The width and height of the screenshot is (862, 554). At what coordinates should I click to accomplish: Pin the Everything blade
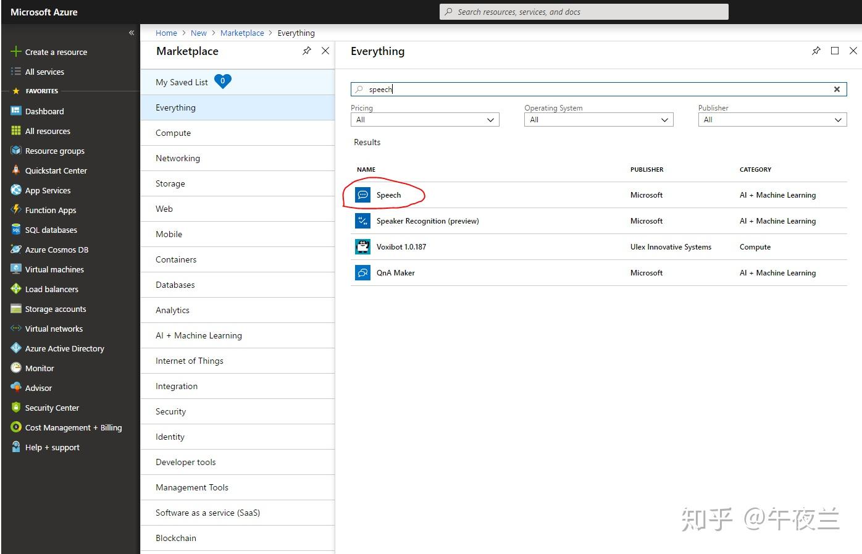pyautogui.click(x=816, y=51)
